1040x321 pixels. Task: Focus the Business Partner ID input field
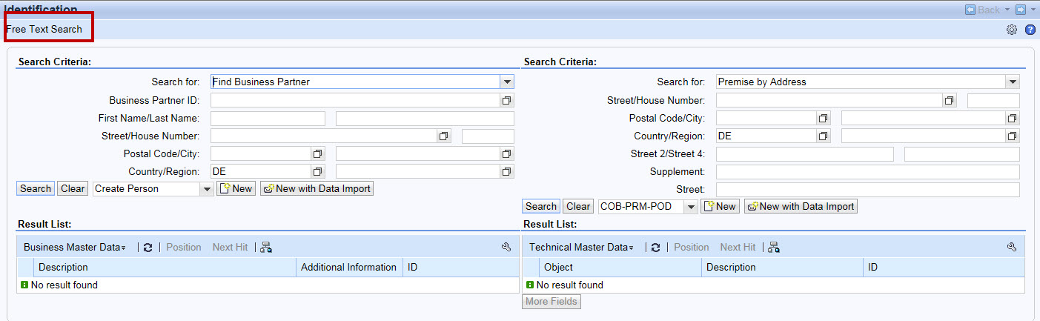click(x=356, y=100)
